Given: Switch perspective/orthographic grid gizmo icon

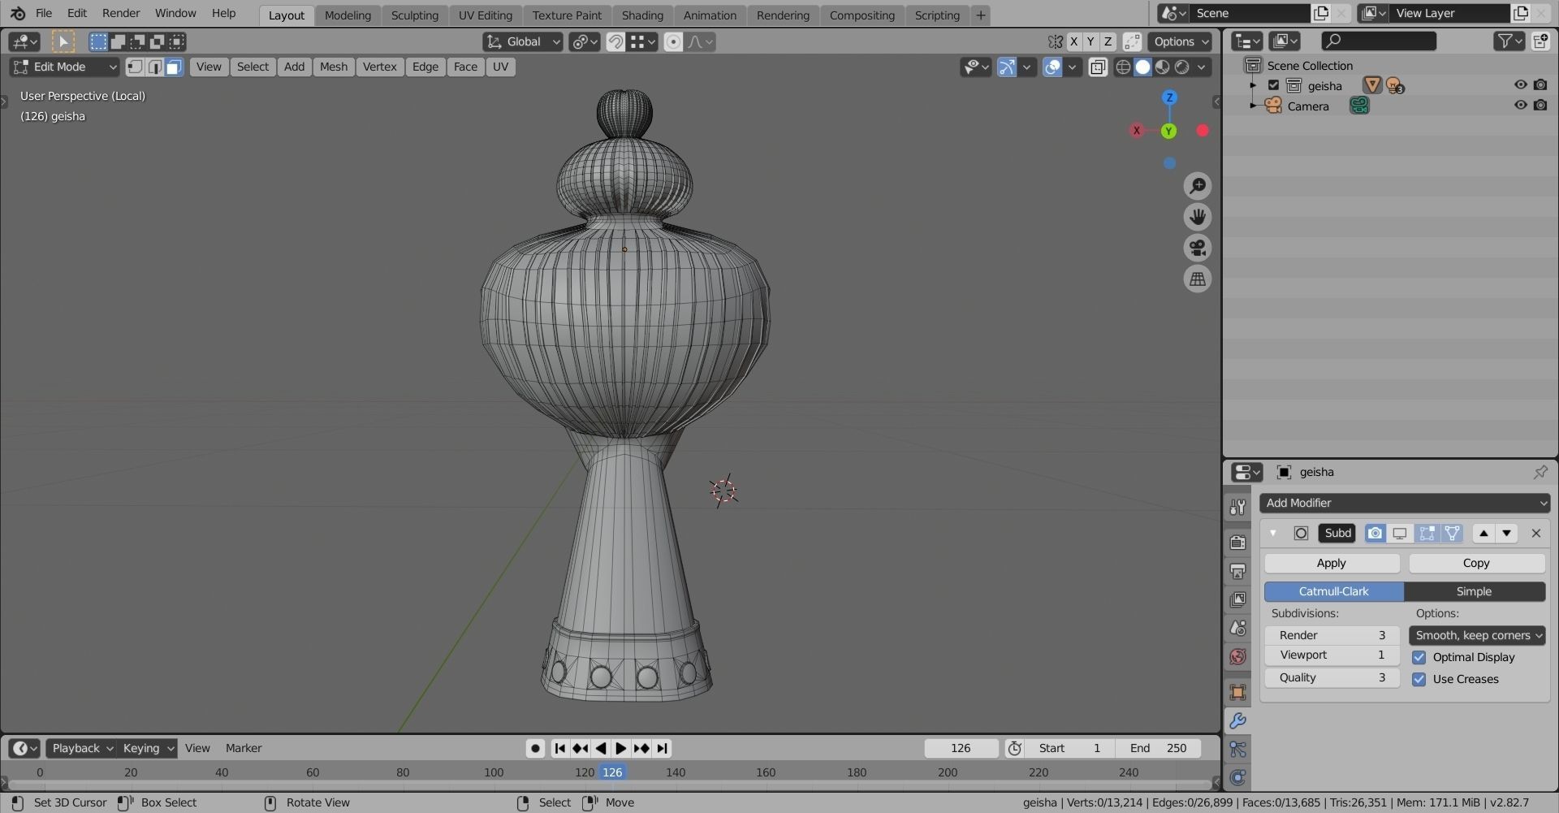Looking at the screenshot, I should click(1198, 279).
